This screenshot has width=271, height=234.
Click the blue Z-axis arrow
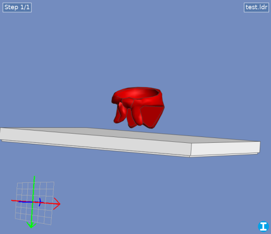pyautogui.click(x=40, y=202)
